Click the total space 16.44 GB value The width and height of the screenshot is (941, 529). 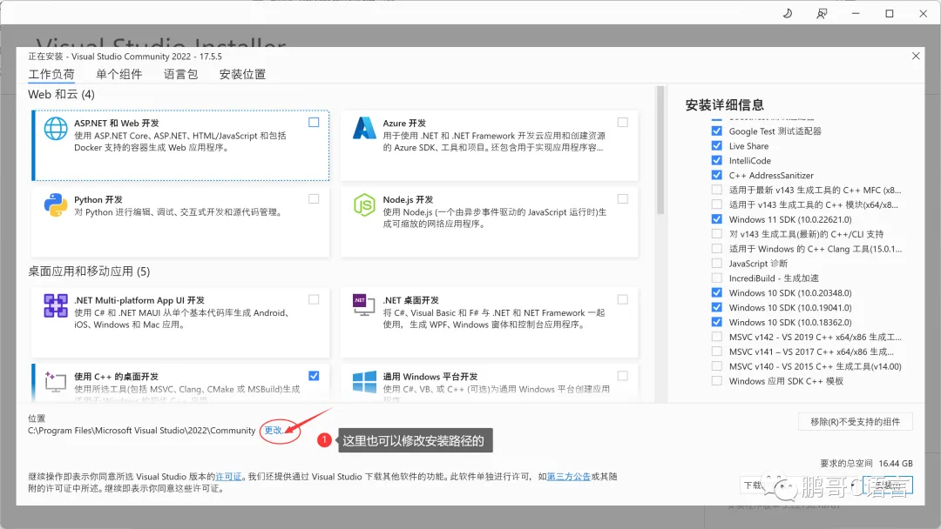(x=896, y=464)
